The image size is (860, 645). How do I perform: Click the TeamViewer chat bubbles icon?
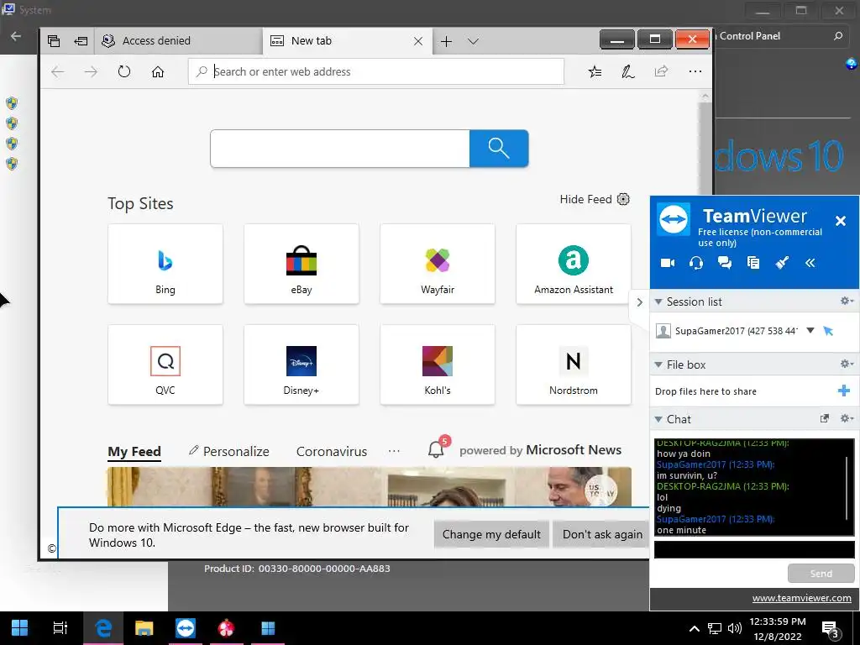(x=725, y=263)
